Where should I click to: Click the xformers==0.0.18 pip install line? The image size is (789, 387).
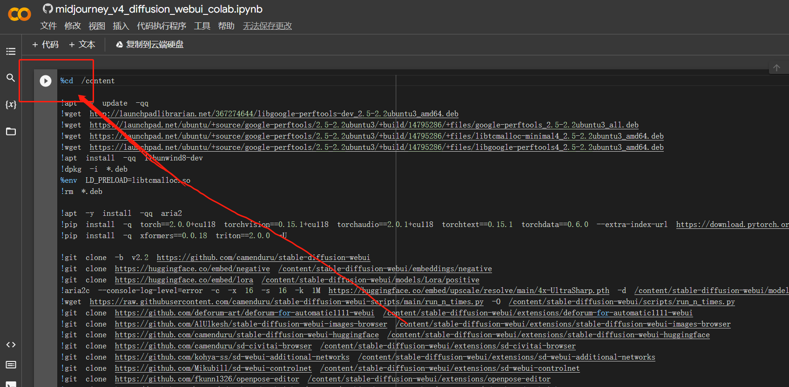174,236
